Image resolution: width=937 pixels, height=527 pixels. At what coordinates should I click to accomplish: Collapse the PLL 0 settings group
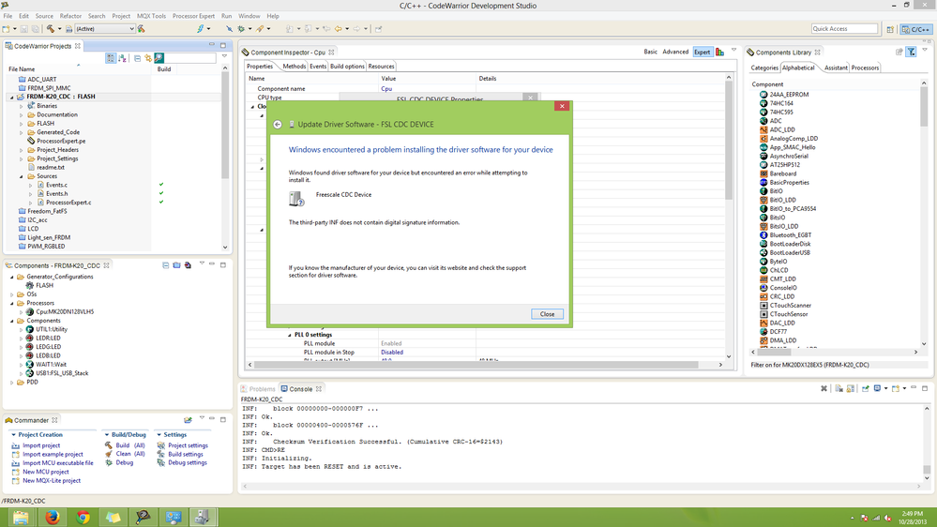290,335
